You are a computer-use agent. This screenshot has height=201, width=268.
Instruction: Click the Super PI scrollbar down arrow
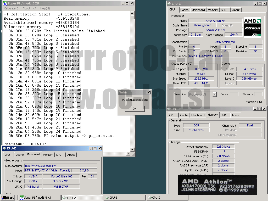click(x=132, y=149)
